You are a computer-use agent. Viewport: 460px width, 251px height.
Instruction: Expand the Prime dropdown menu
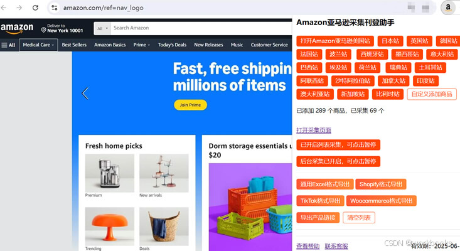(142, 45)
